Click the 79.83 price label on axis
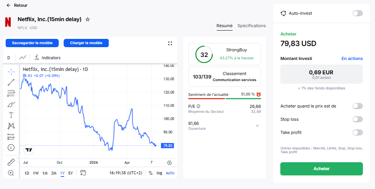The width and height of the screenshot is (375, 189). pyautogui.click(x=167, y=146)
